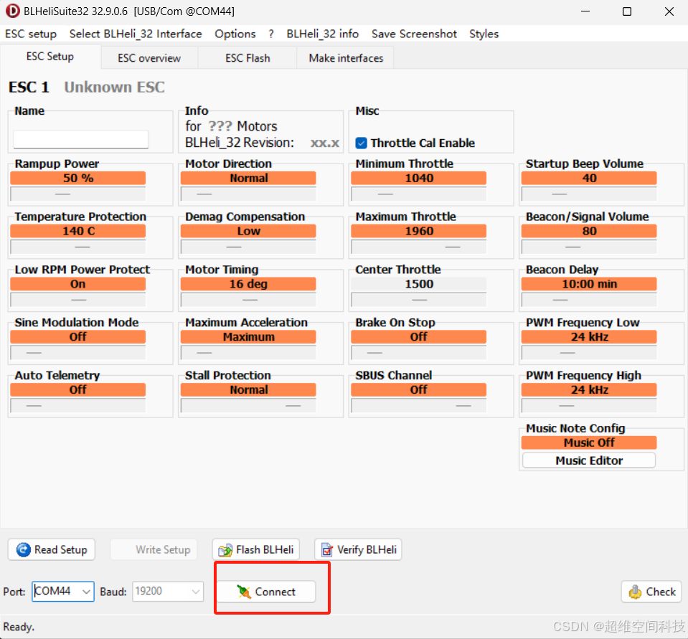688x639 pixels.
Task: Click the Motor Direction slider
Action: [248, 194]
